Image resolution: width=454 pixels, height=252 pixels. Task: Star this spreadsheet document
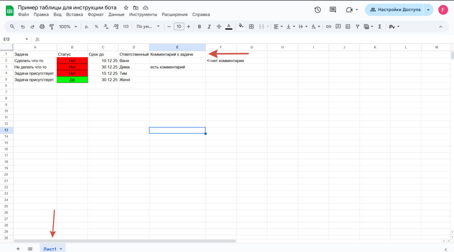(126, 7)
